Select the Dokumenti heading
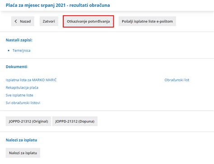Screen dimensions: 214x164 pos(17,67)
